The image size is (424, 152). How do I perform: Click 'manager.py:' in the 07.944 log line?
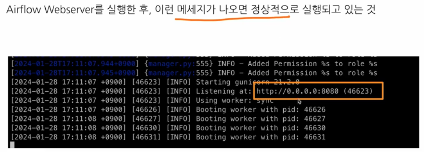click(x=172, y=64)
